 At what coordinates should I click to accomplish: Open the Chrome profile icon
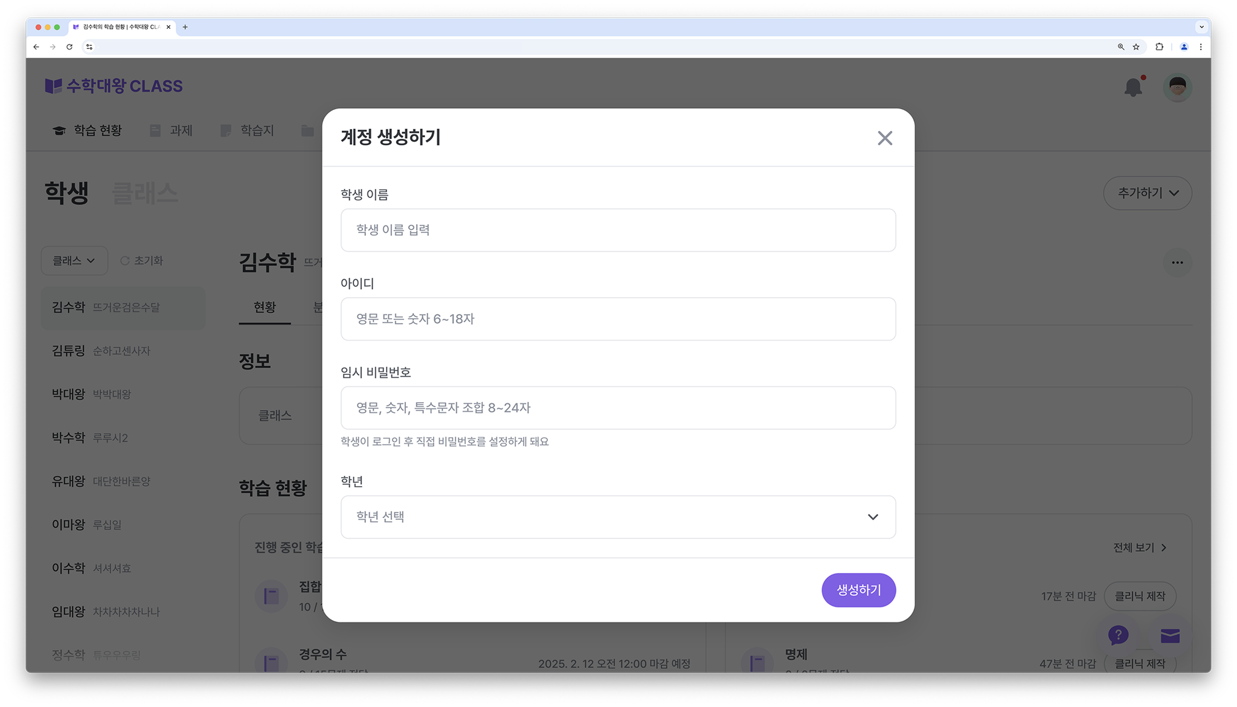pyautogui.click(x=1184, y=47)
